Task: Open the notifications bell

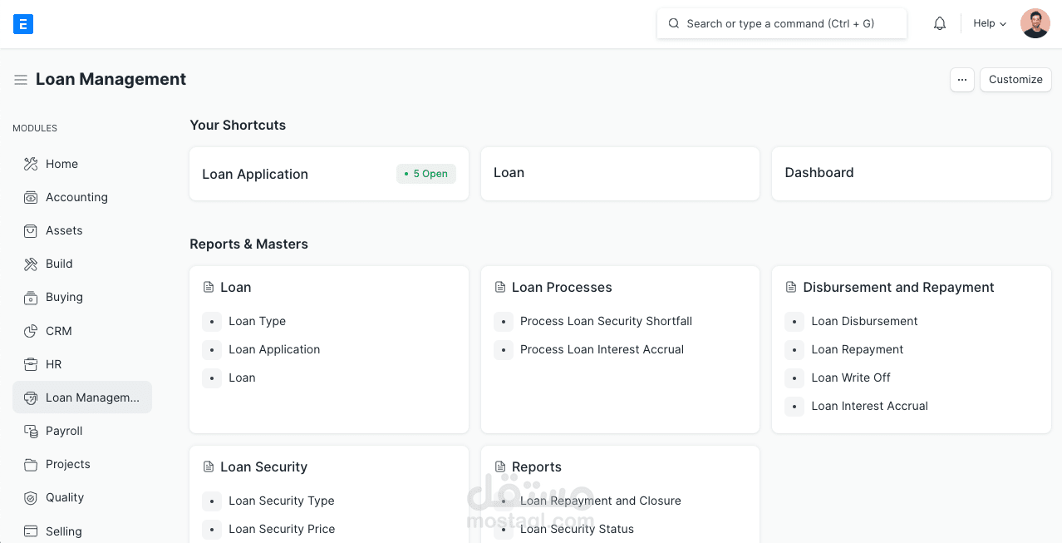Action: (939, 23)
